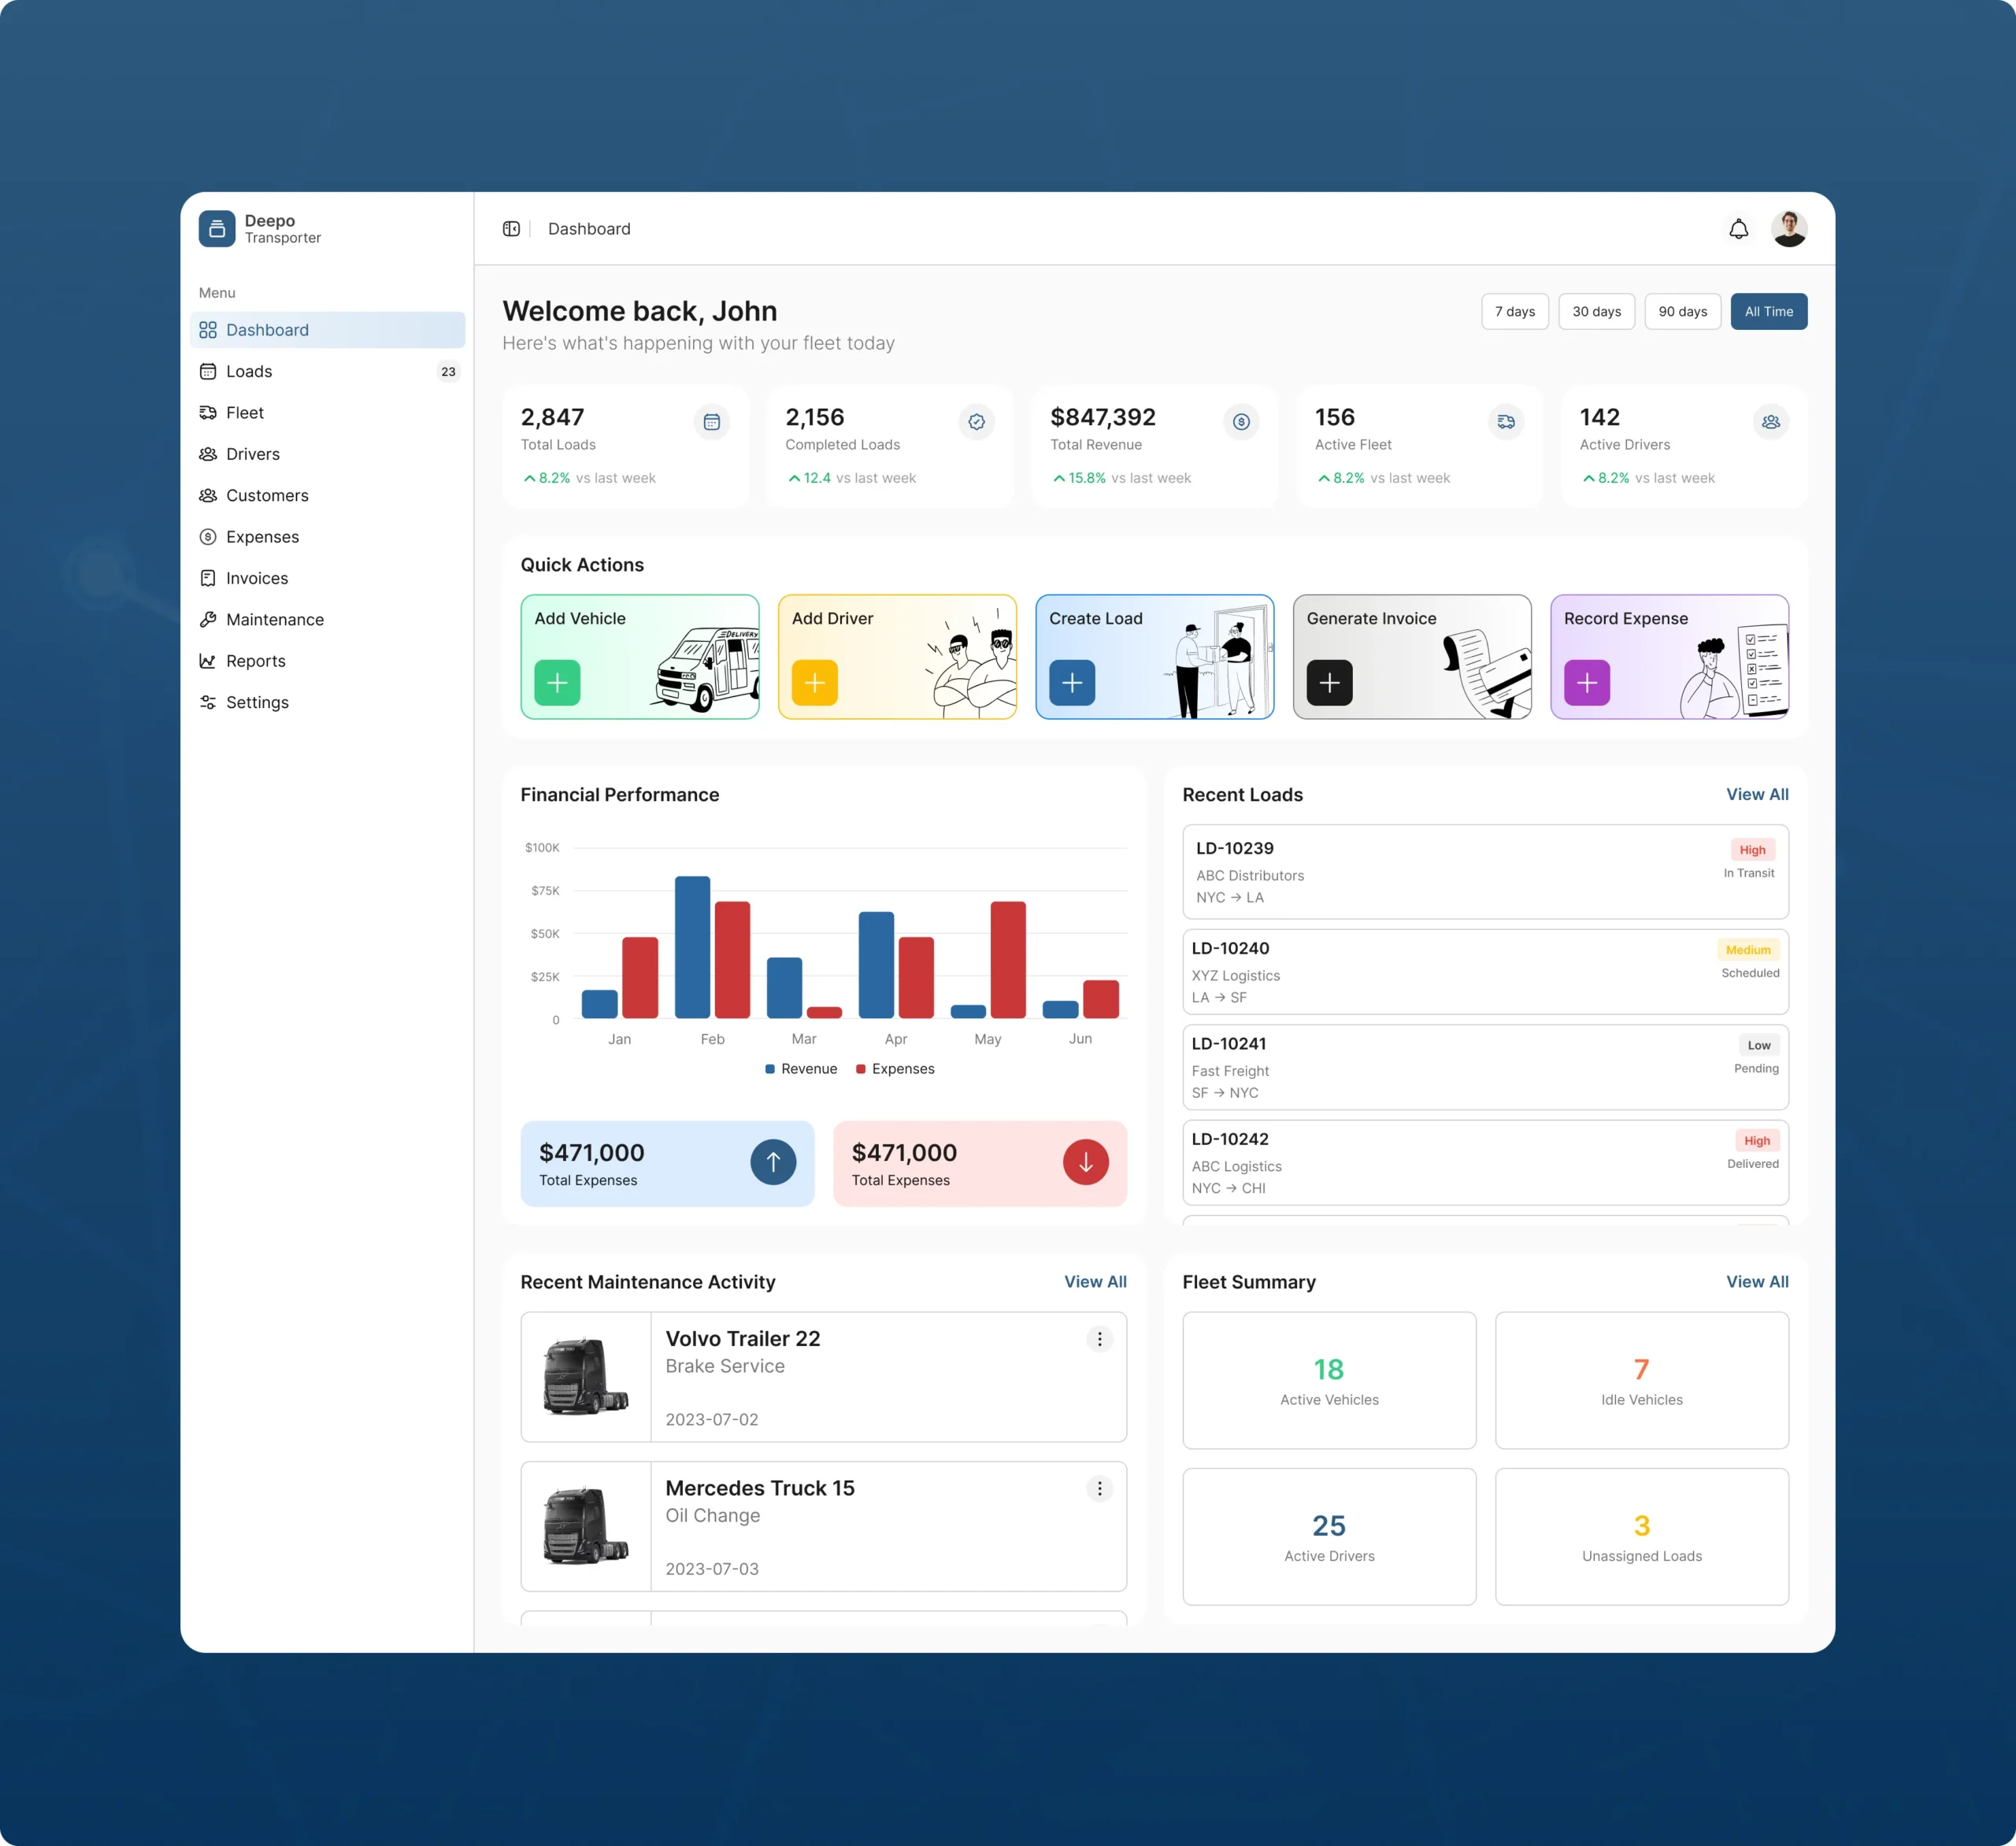Switch to the 90 days range
The height and width of the screenshot is (1846, 2016).
pyautogui.click(x=1682, y=312)
